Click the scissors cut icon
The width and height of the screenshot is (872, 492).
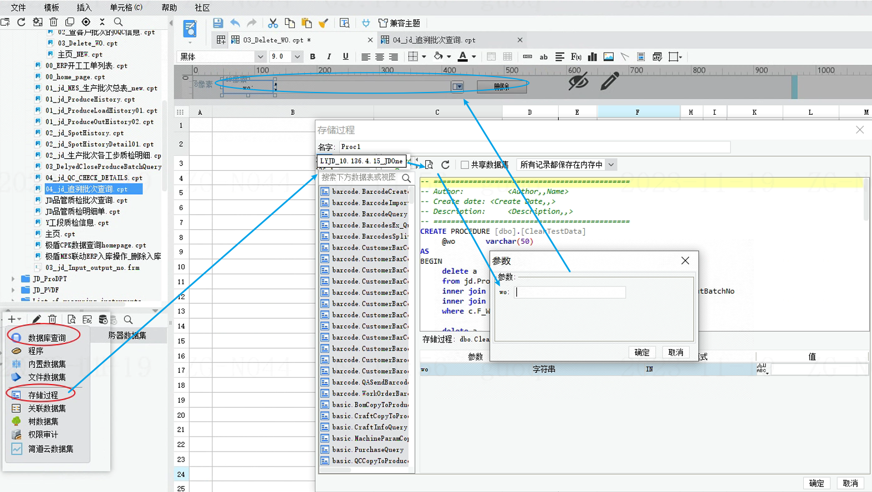point(273,23)
